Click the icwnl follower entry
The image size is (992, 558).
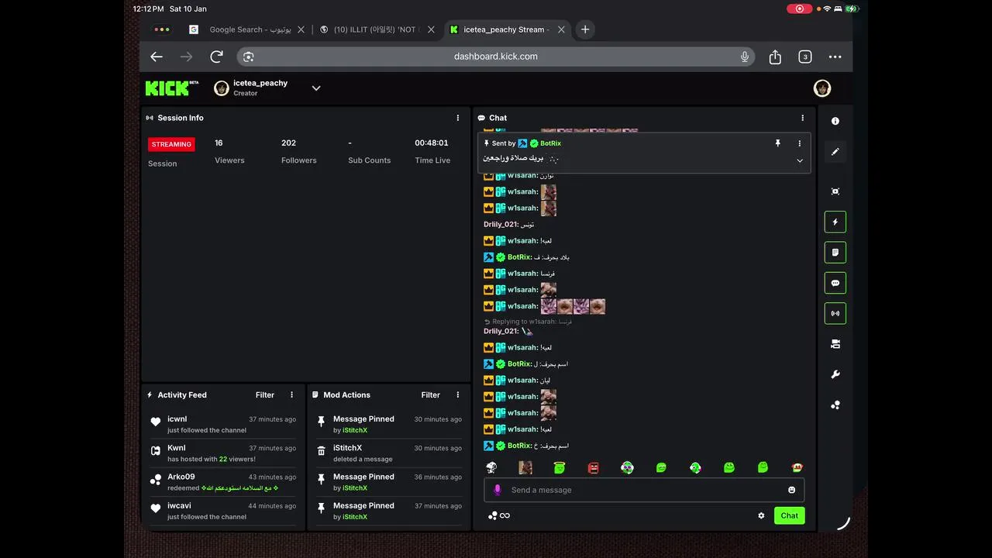223,424
